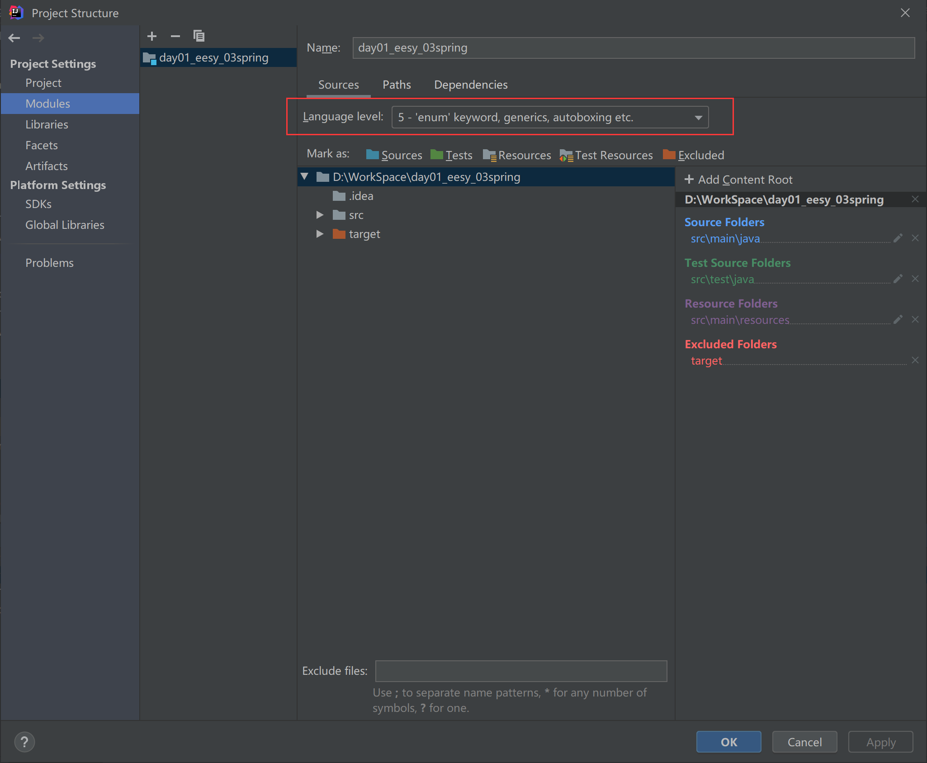Screen dimensions: 927x763
Task: Remove target from excluded folders
Action: (x=915, y=360)
